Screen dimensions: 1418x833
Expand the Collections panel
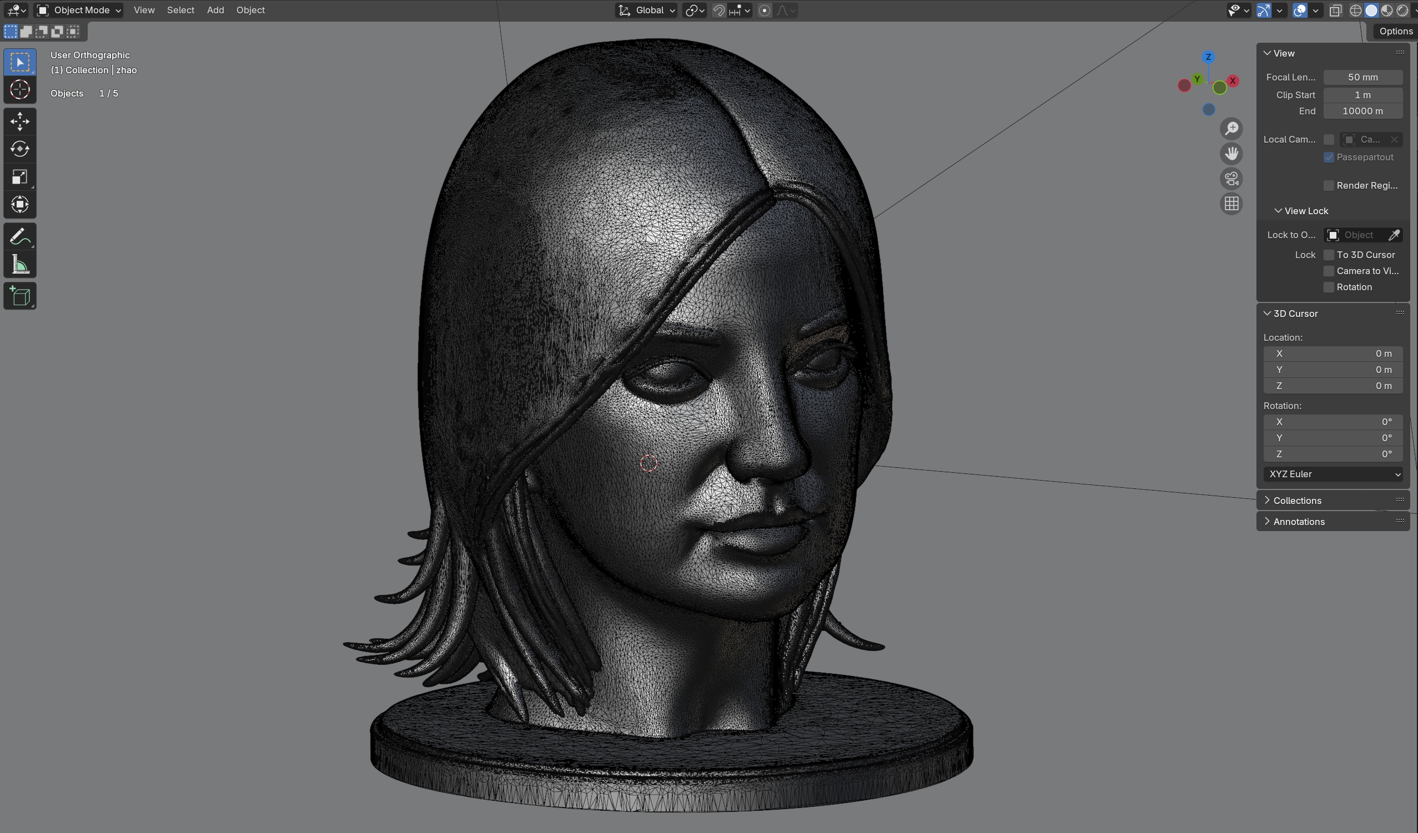pyautogui.click(x=1297, y=501)
